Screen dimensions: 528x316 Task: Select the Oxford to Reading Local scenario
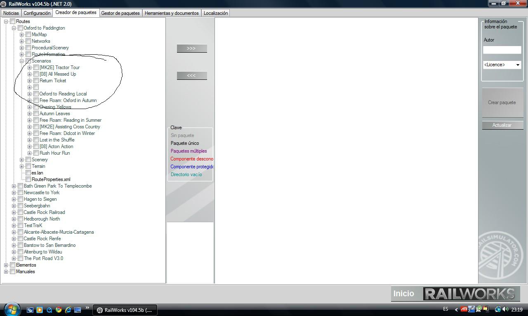tap(63, 94)
